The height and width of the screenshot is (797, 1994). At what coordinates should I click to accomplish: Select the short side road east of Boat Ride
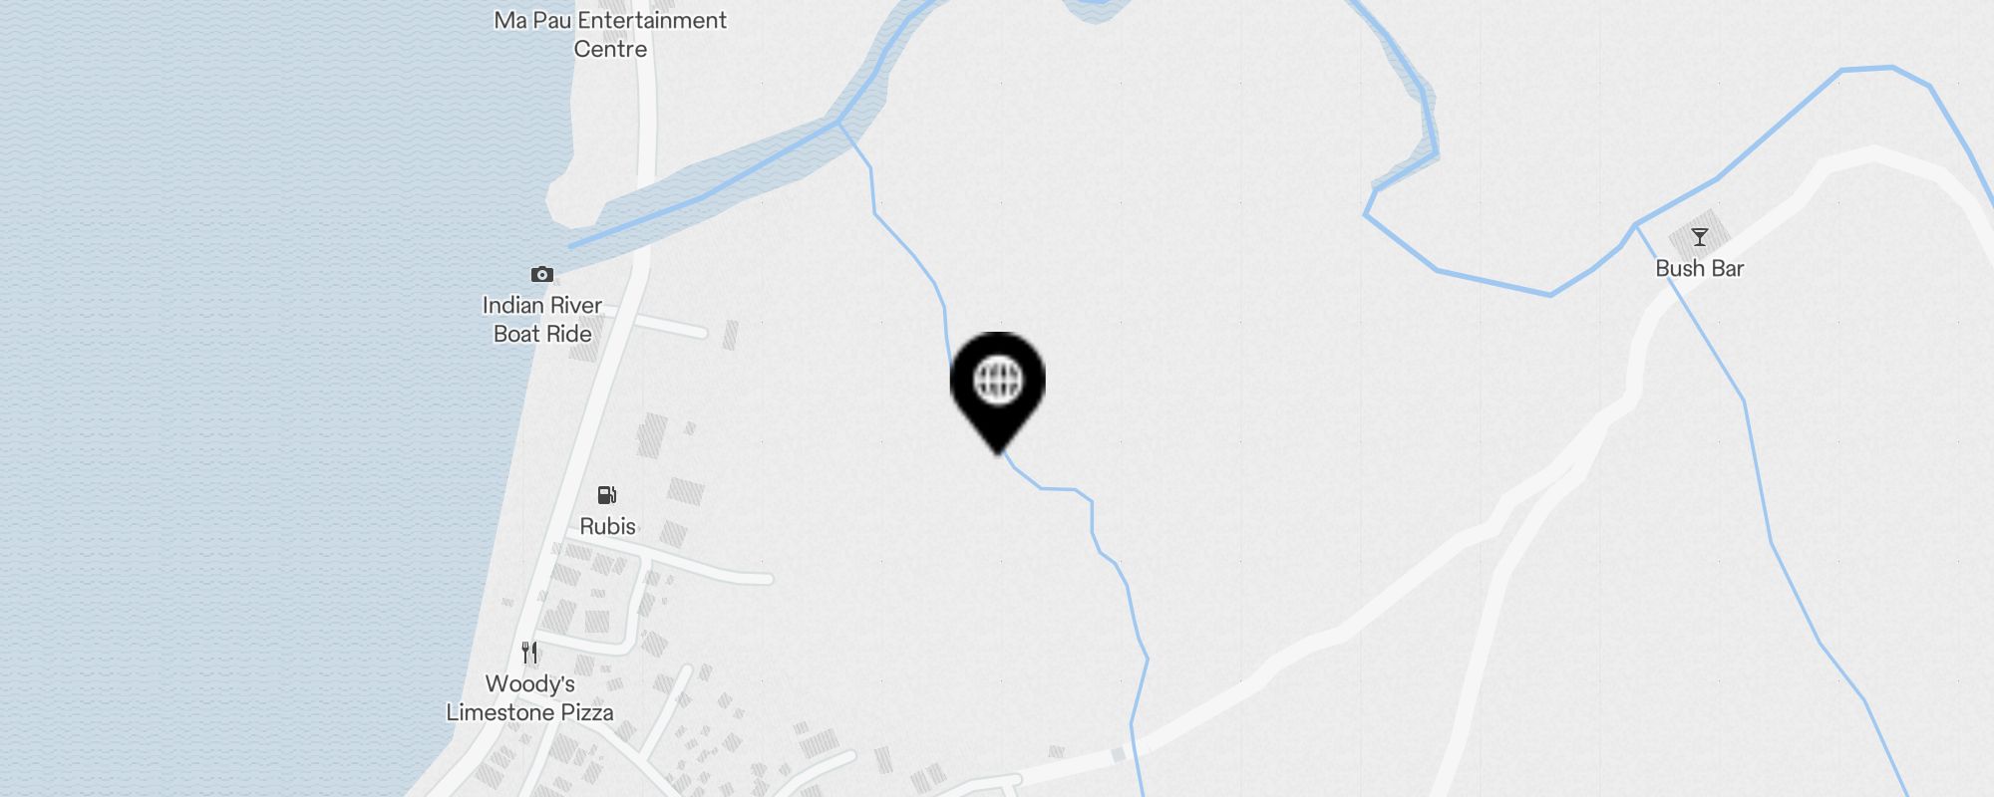pos(670,326)
